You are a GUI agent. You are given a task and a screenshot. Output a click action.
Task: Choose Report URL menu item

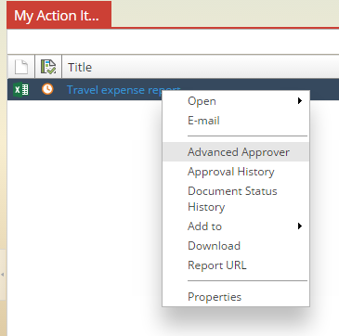(236, 265)
